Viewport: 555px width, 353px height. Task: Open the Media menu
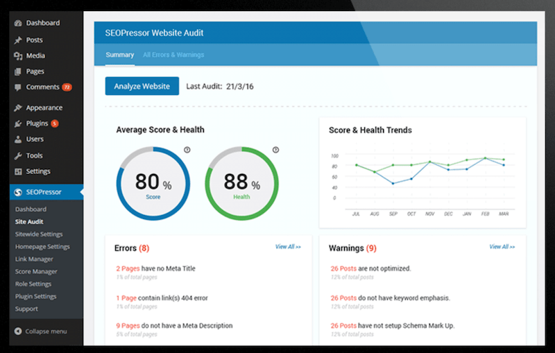tap(35, 55)
